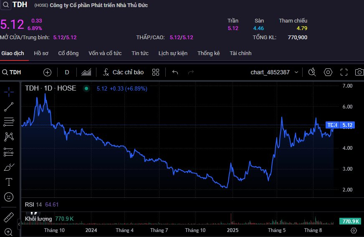The image size is (364, 237).
Task: Open the emoji sticker tool
Action: (x=9, y=197)
